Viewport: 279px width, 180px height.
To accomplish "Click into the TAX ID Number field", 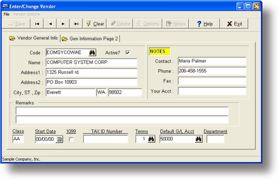I will tap(106, 139).
